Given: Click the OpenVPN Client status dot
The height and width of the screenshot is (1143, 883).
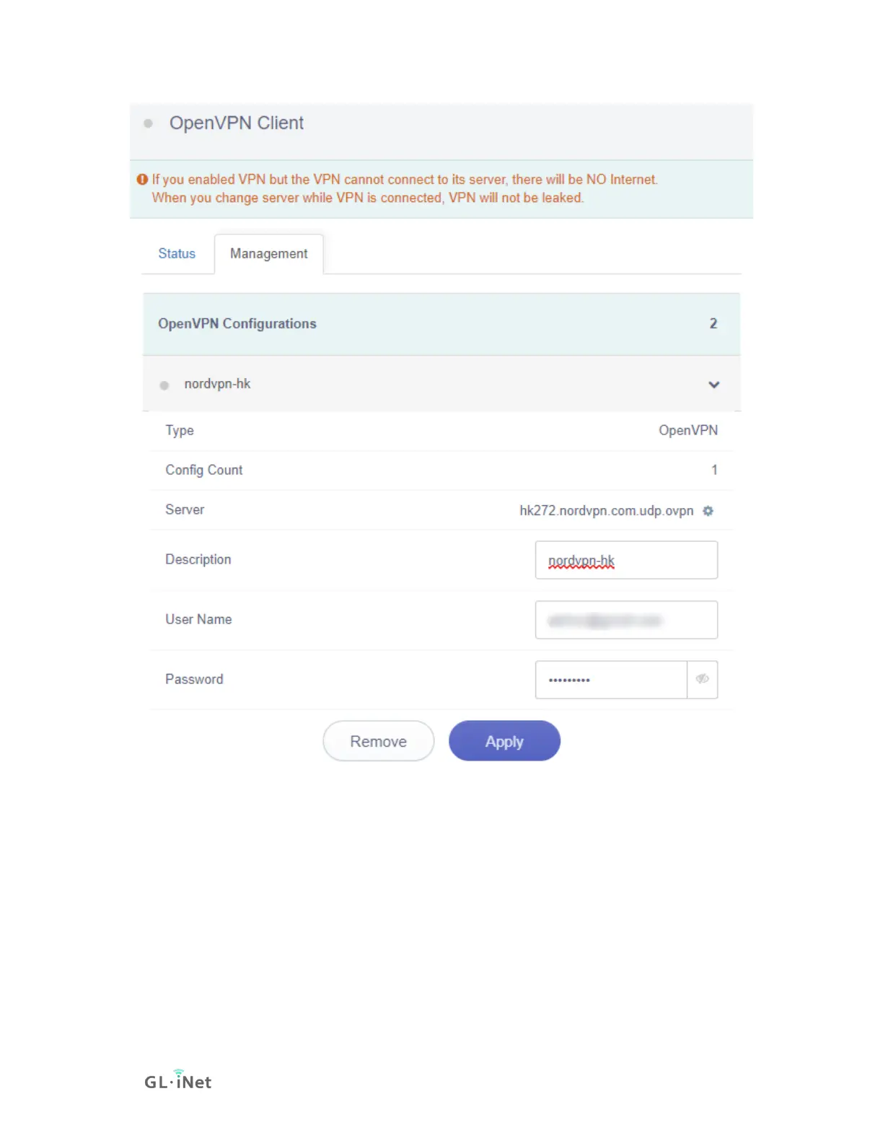Looking at the screenshot, I should pos(148,123).
